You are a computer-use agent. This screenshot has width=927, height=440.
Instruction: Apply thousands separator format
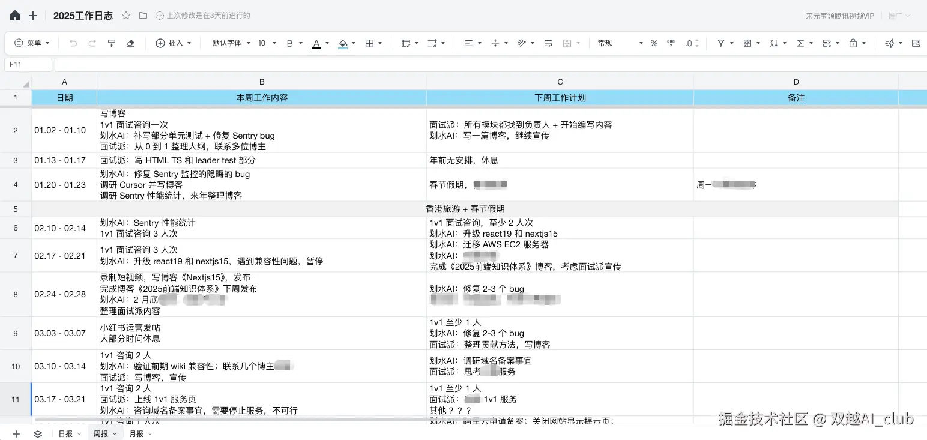pos(671,43)
